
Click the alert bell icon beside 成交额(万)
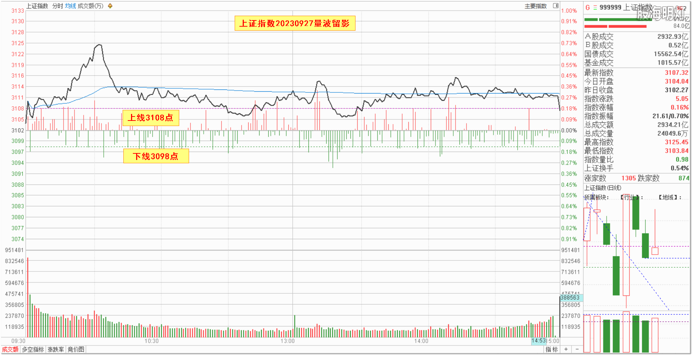[110, 6]
